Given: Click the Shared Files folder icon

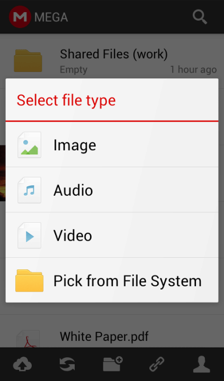Looking at the screenshot, I should [x=28, y=61].
